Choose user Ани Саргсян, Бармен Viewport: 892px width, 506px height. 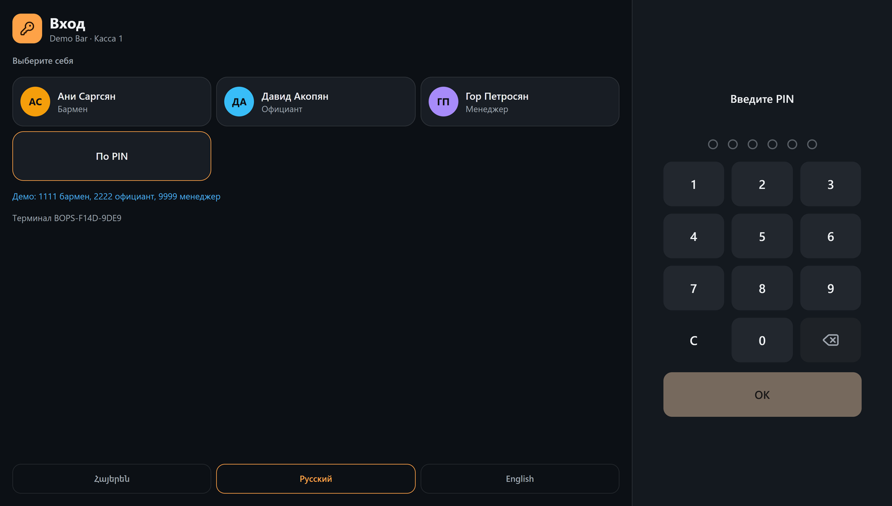[x=111, y=102]
